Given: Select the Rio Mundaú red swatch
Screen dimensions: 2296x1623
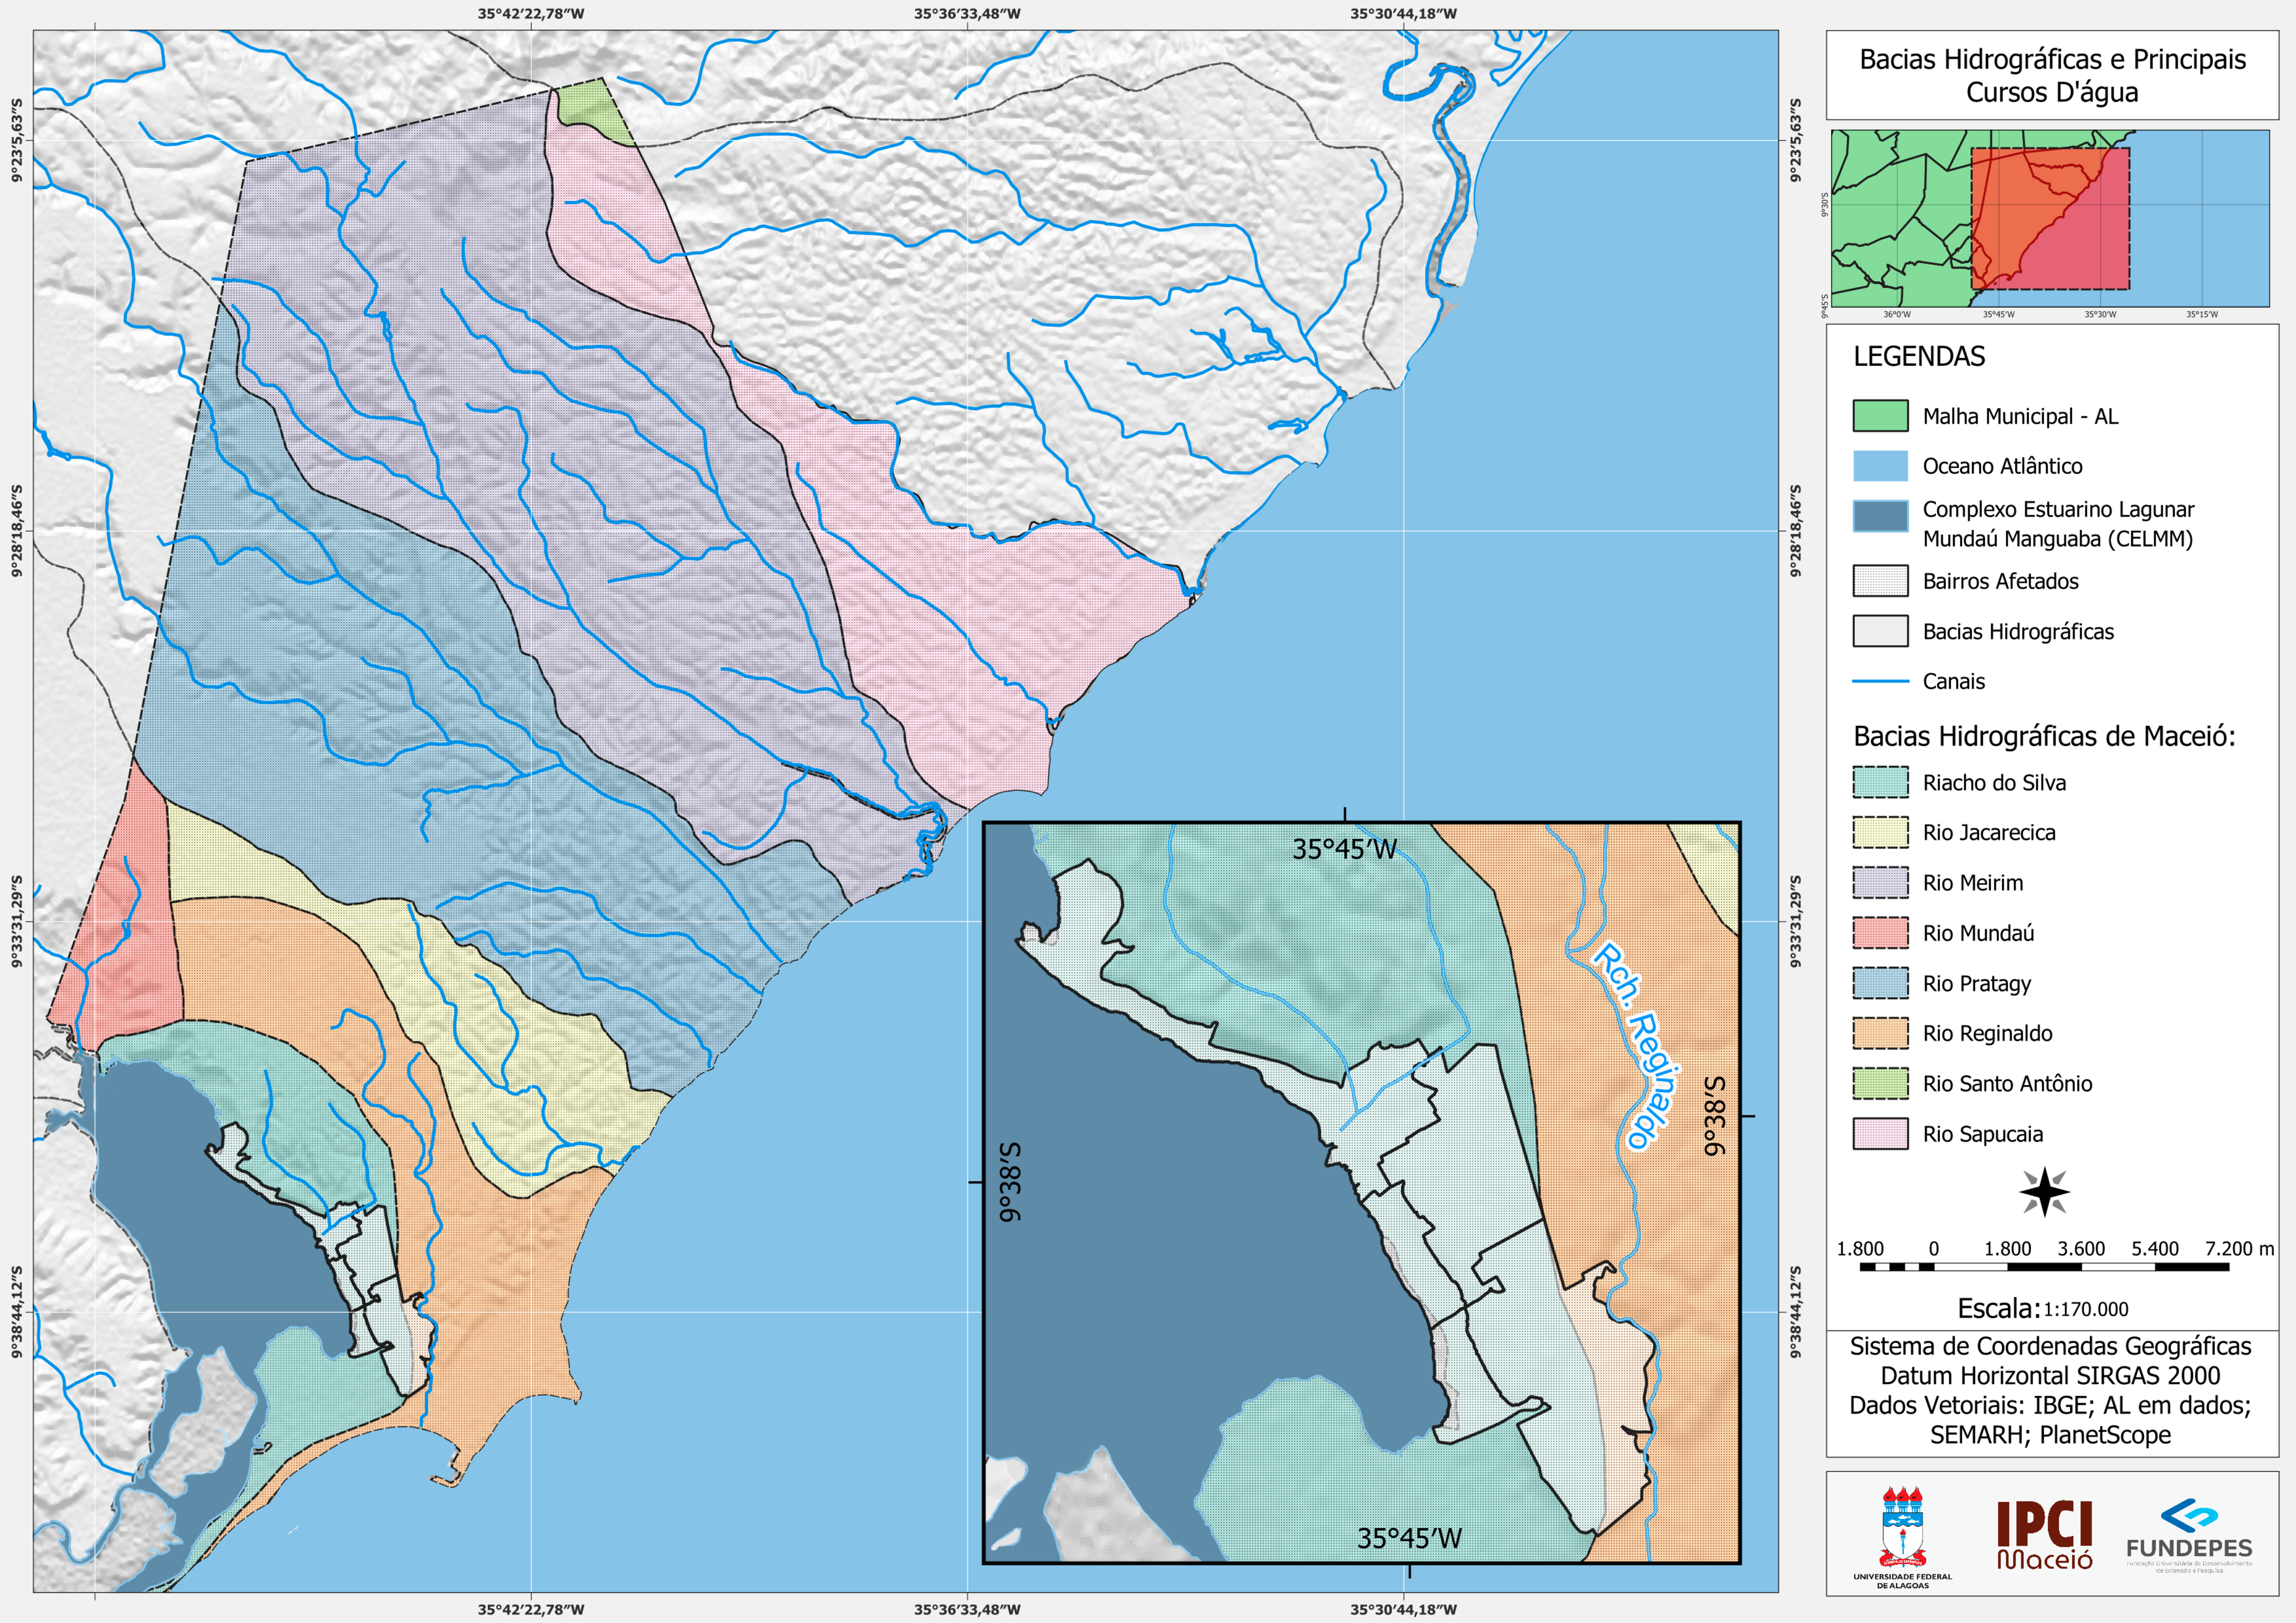Looking at the screenshot, I should (x=1880, y=932).
